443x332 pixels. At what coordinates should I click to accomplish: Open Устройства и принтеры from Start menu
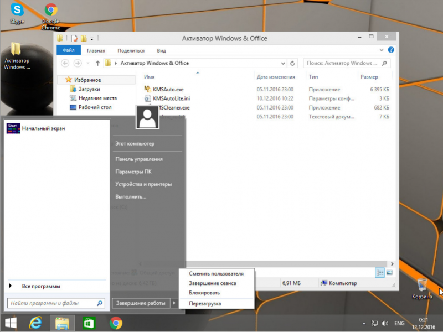pyautogui.click(x=143, y=184)
